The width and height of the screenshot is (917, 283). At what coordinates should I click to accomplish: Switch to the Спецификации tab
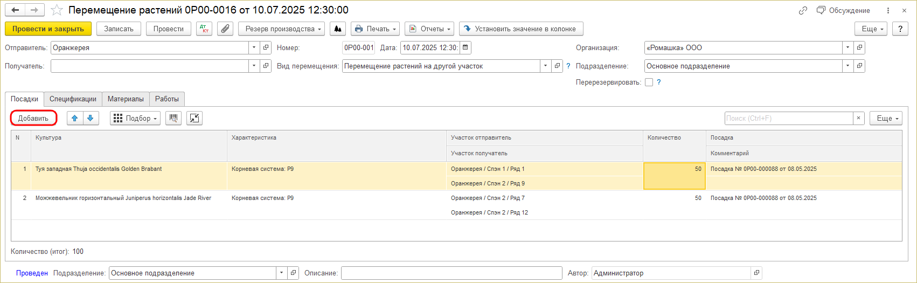point(73,99)
